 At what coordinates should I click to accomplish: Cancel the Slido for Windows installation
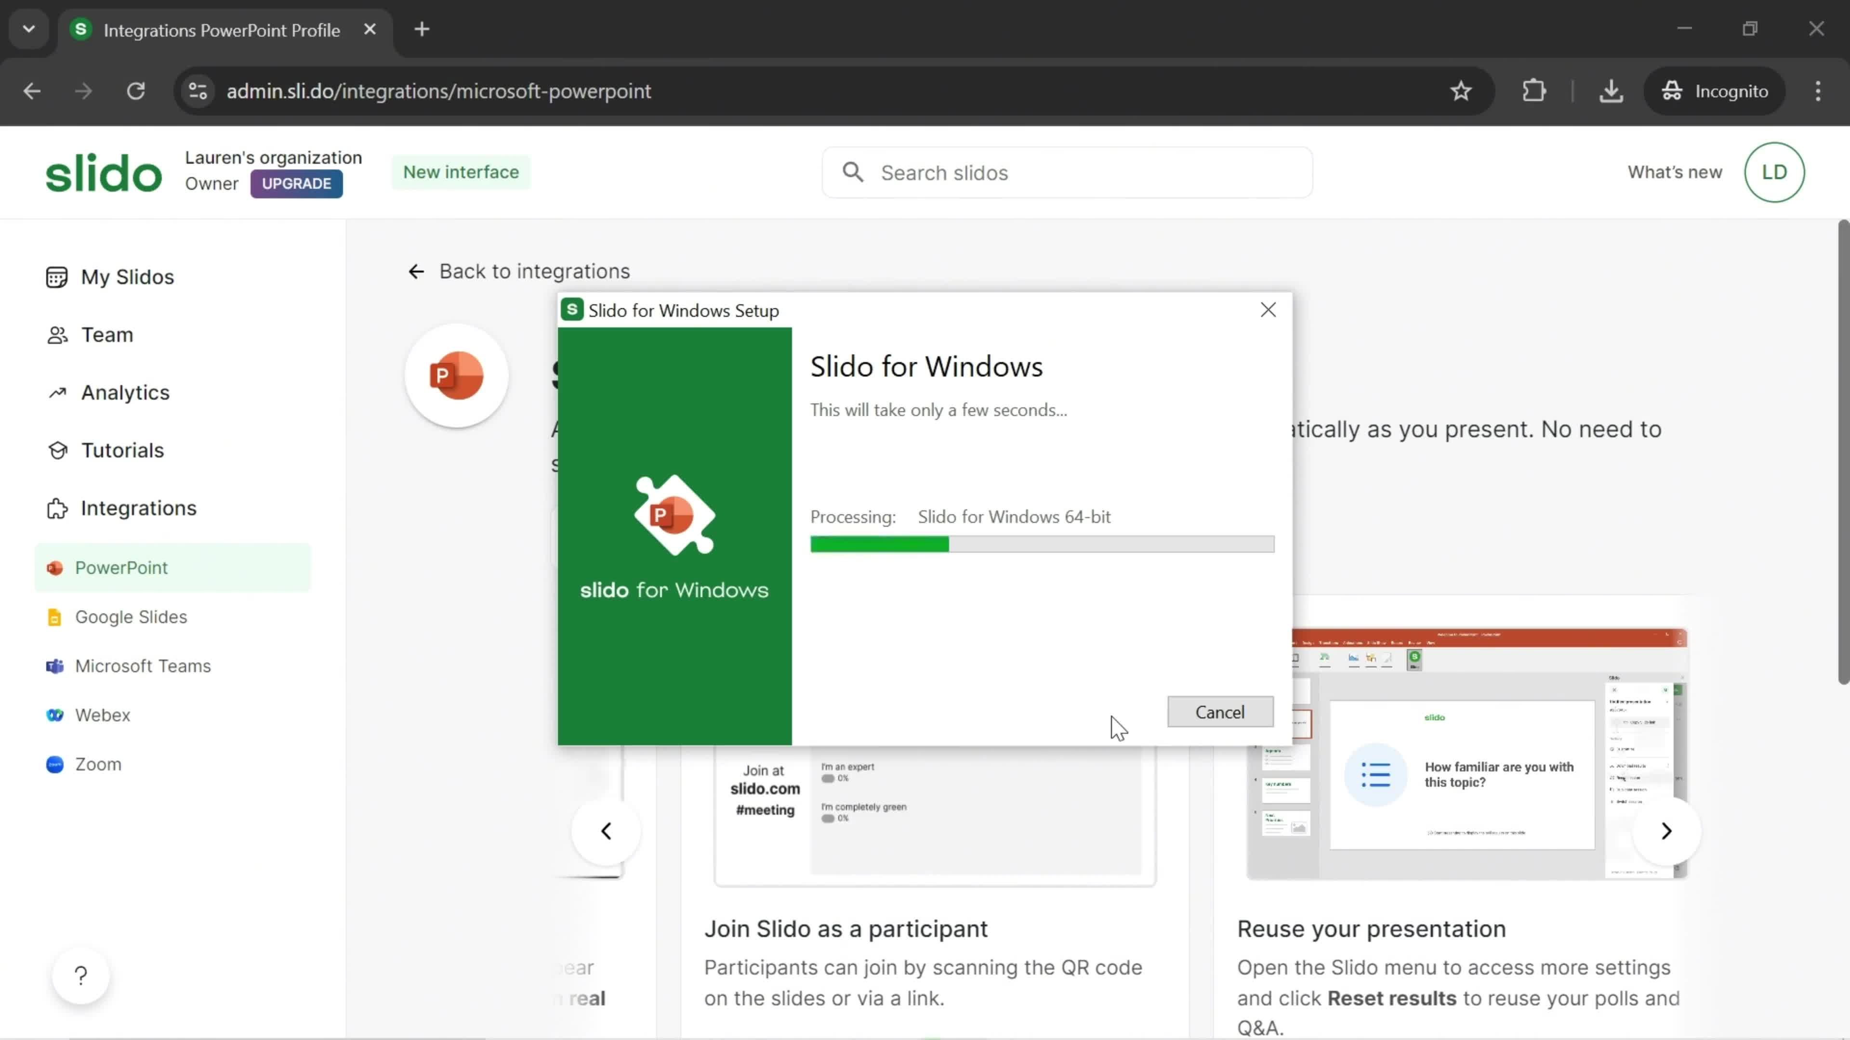tap(1220, 712)
